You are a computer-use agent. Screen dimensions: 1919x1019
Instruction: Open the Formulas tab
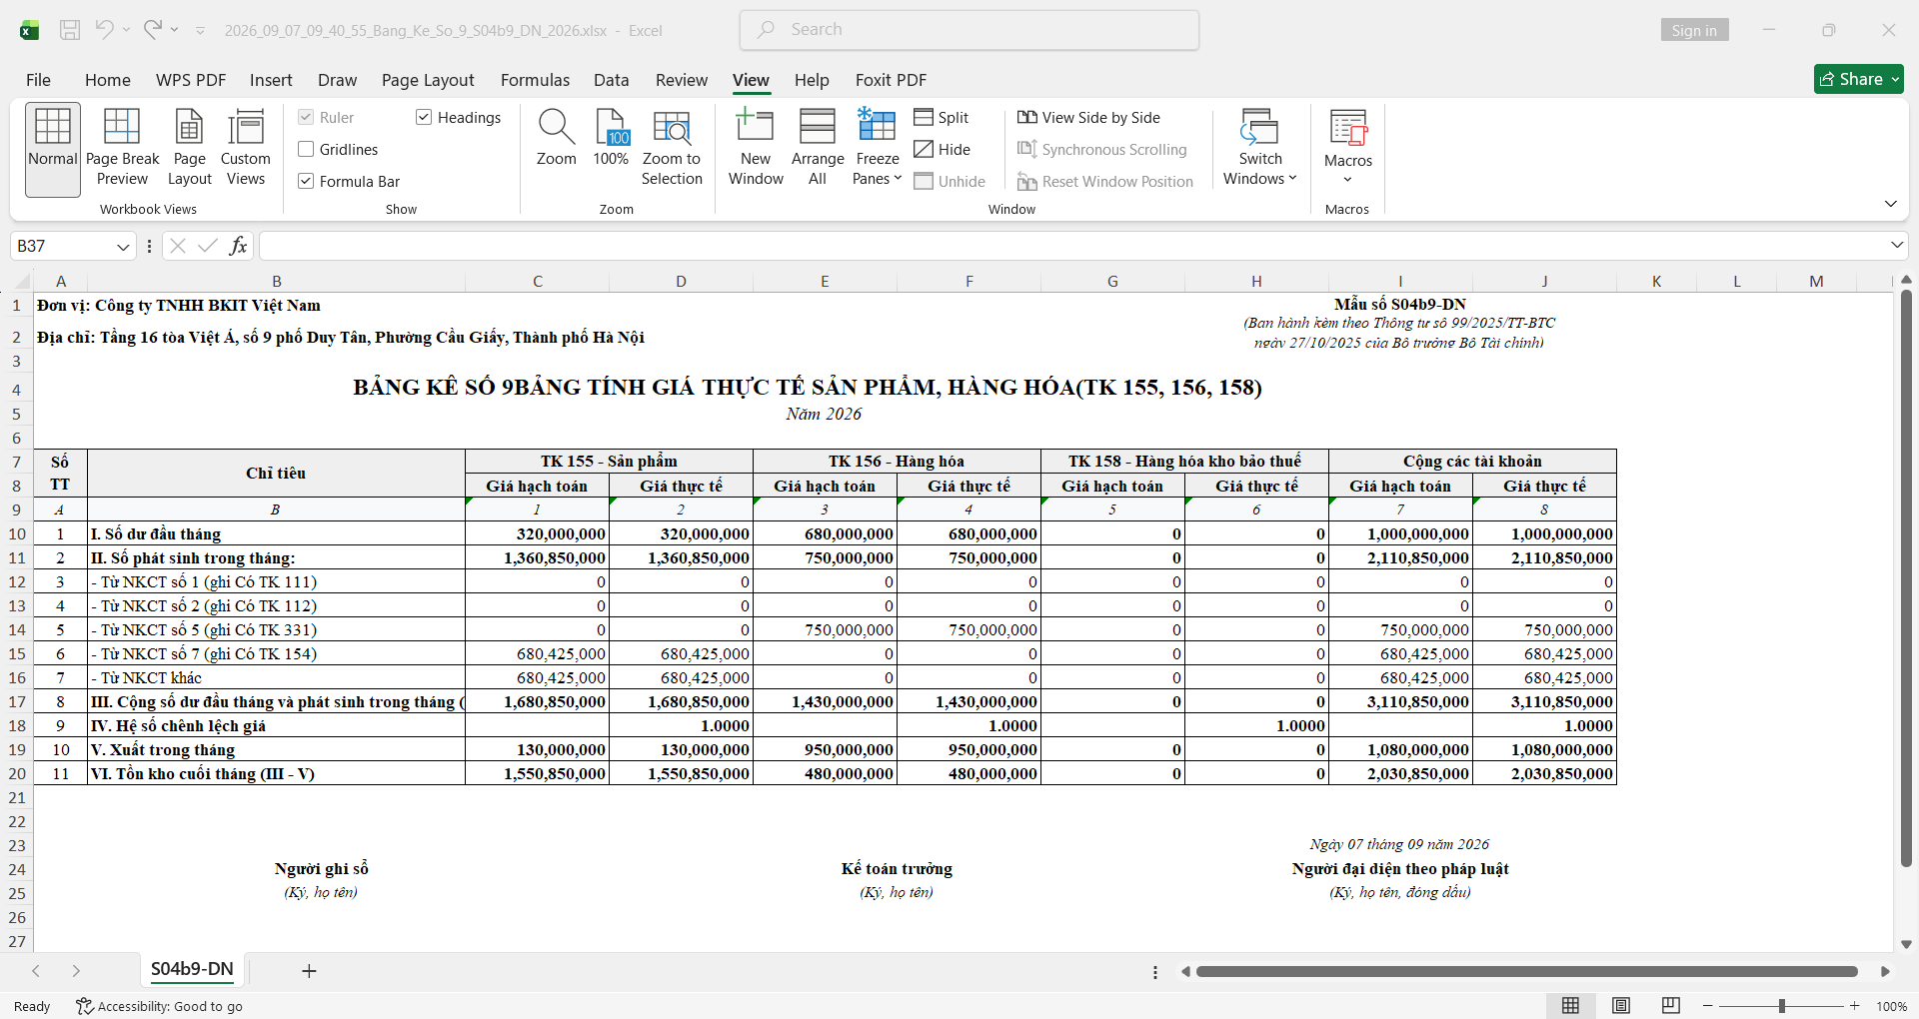[535, 80]
